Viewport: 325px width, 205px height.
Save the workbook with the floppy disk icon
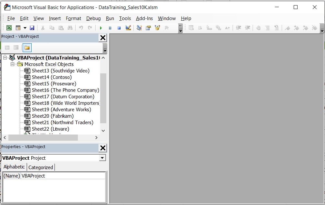tap(32, 28)
